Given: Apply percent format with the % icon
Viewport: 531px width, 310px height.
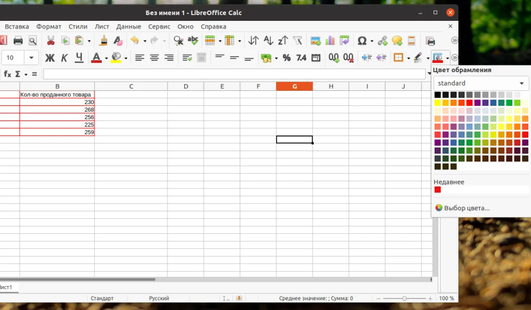Looking at the screenshot, I should pyautogui.click(x=286, y=58).
